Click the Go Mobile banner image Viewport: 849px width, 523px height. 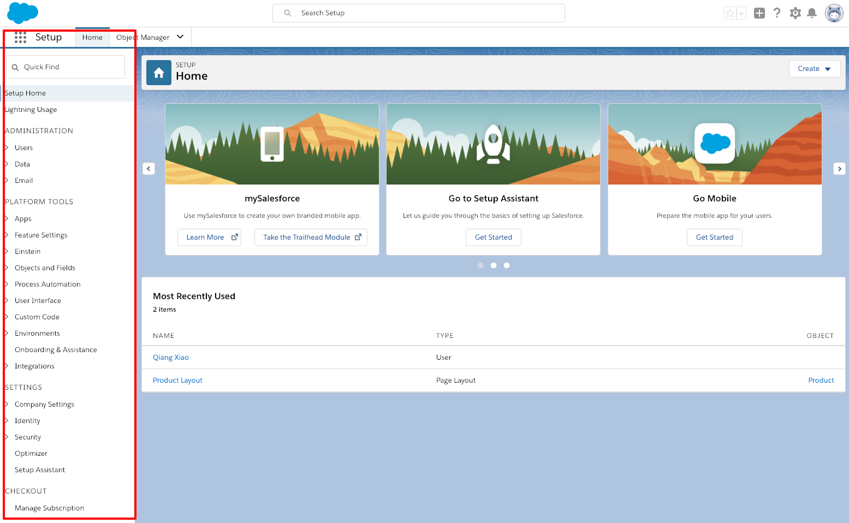tap(715, 144)
